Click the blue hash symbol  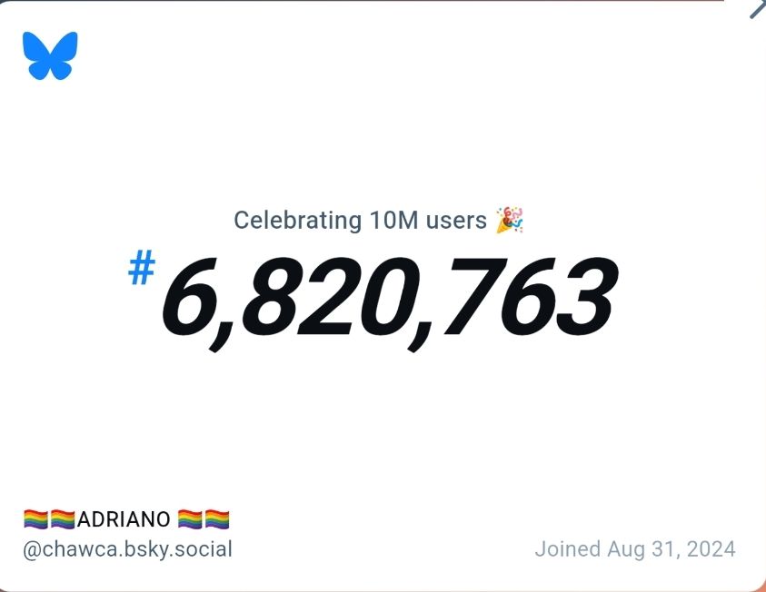[x=142, y=267]
